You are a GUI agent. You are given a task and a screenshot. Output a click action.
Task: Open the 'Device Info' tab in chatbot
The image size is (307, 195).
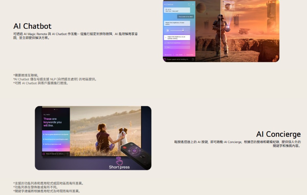click(x=168, y=55)
